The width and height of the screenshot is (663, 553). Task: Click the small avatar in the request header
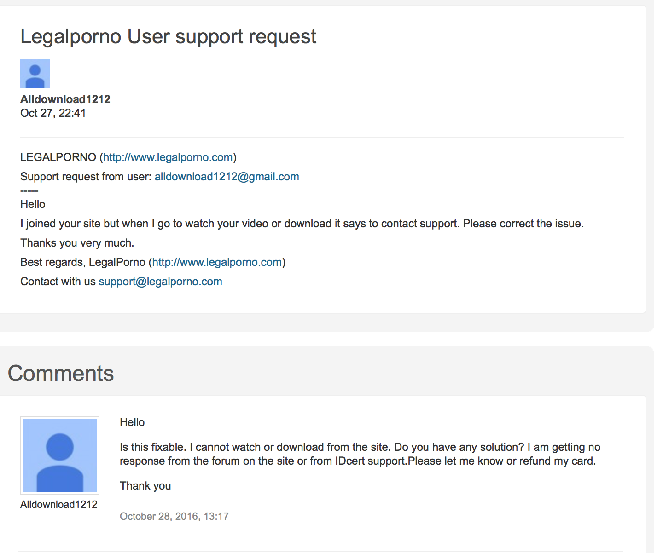[x=35, y=74]
